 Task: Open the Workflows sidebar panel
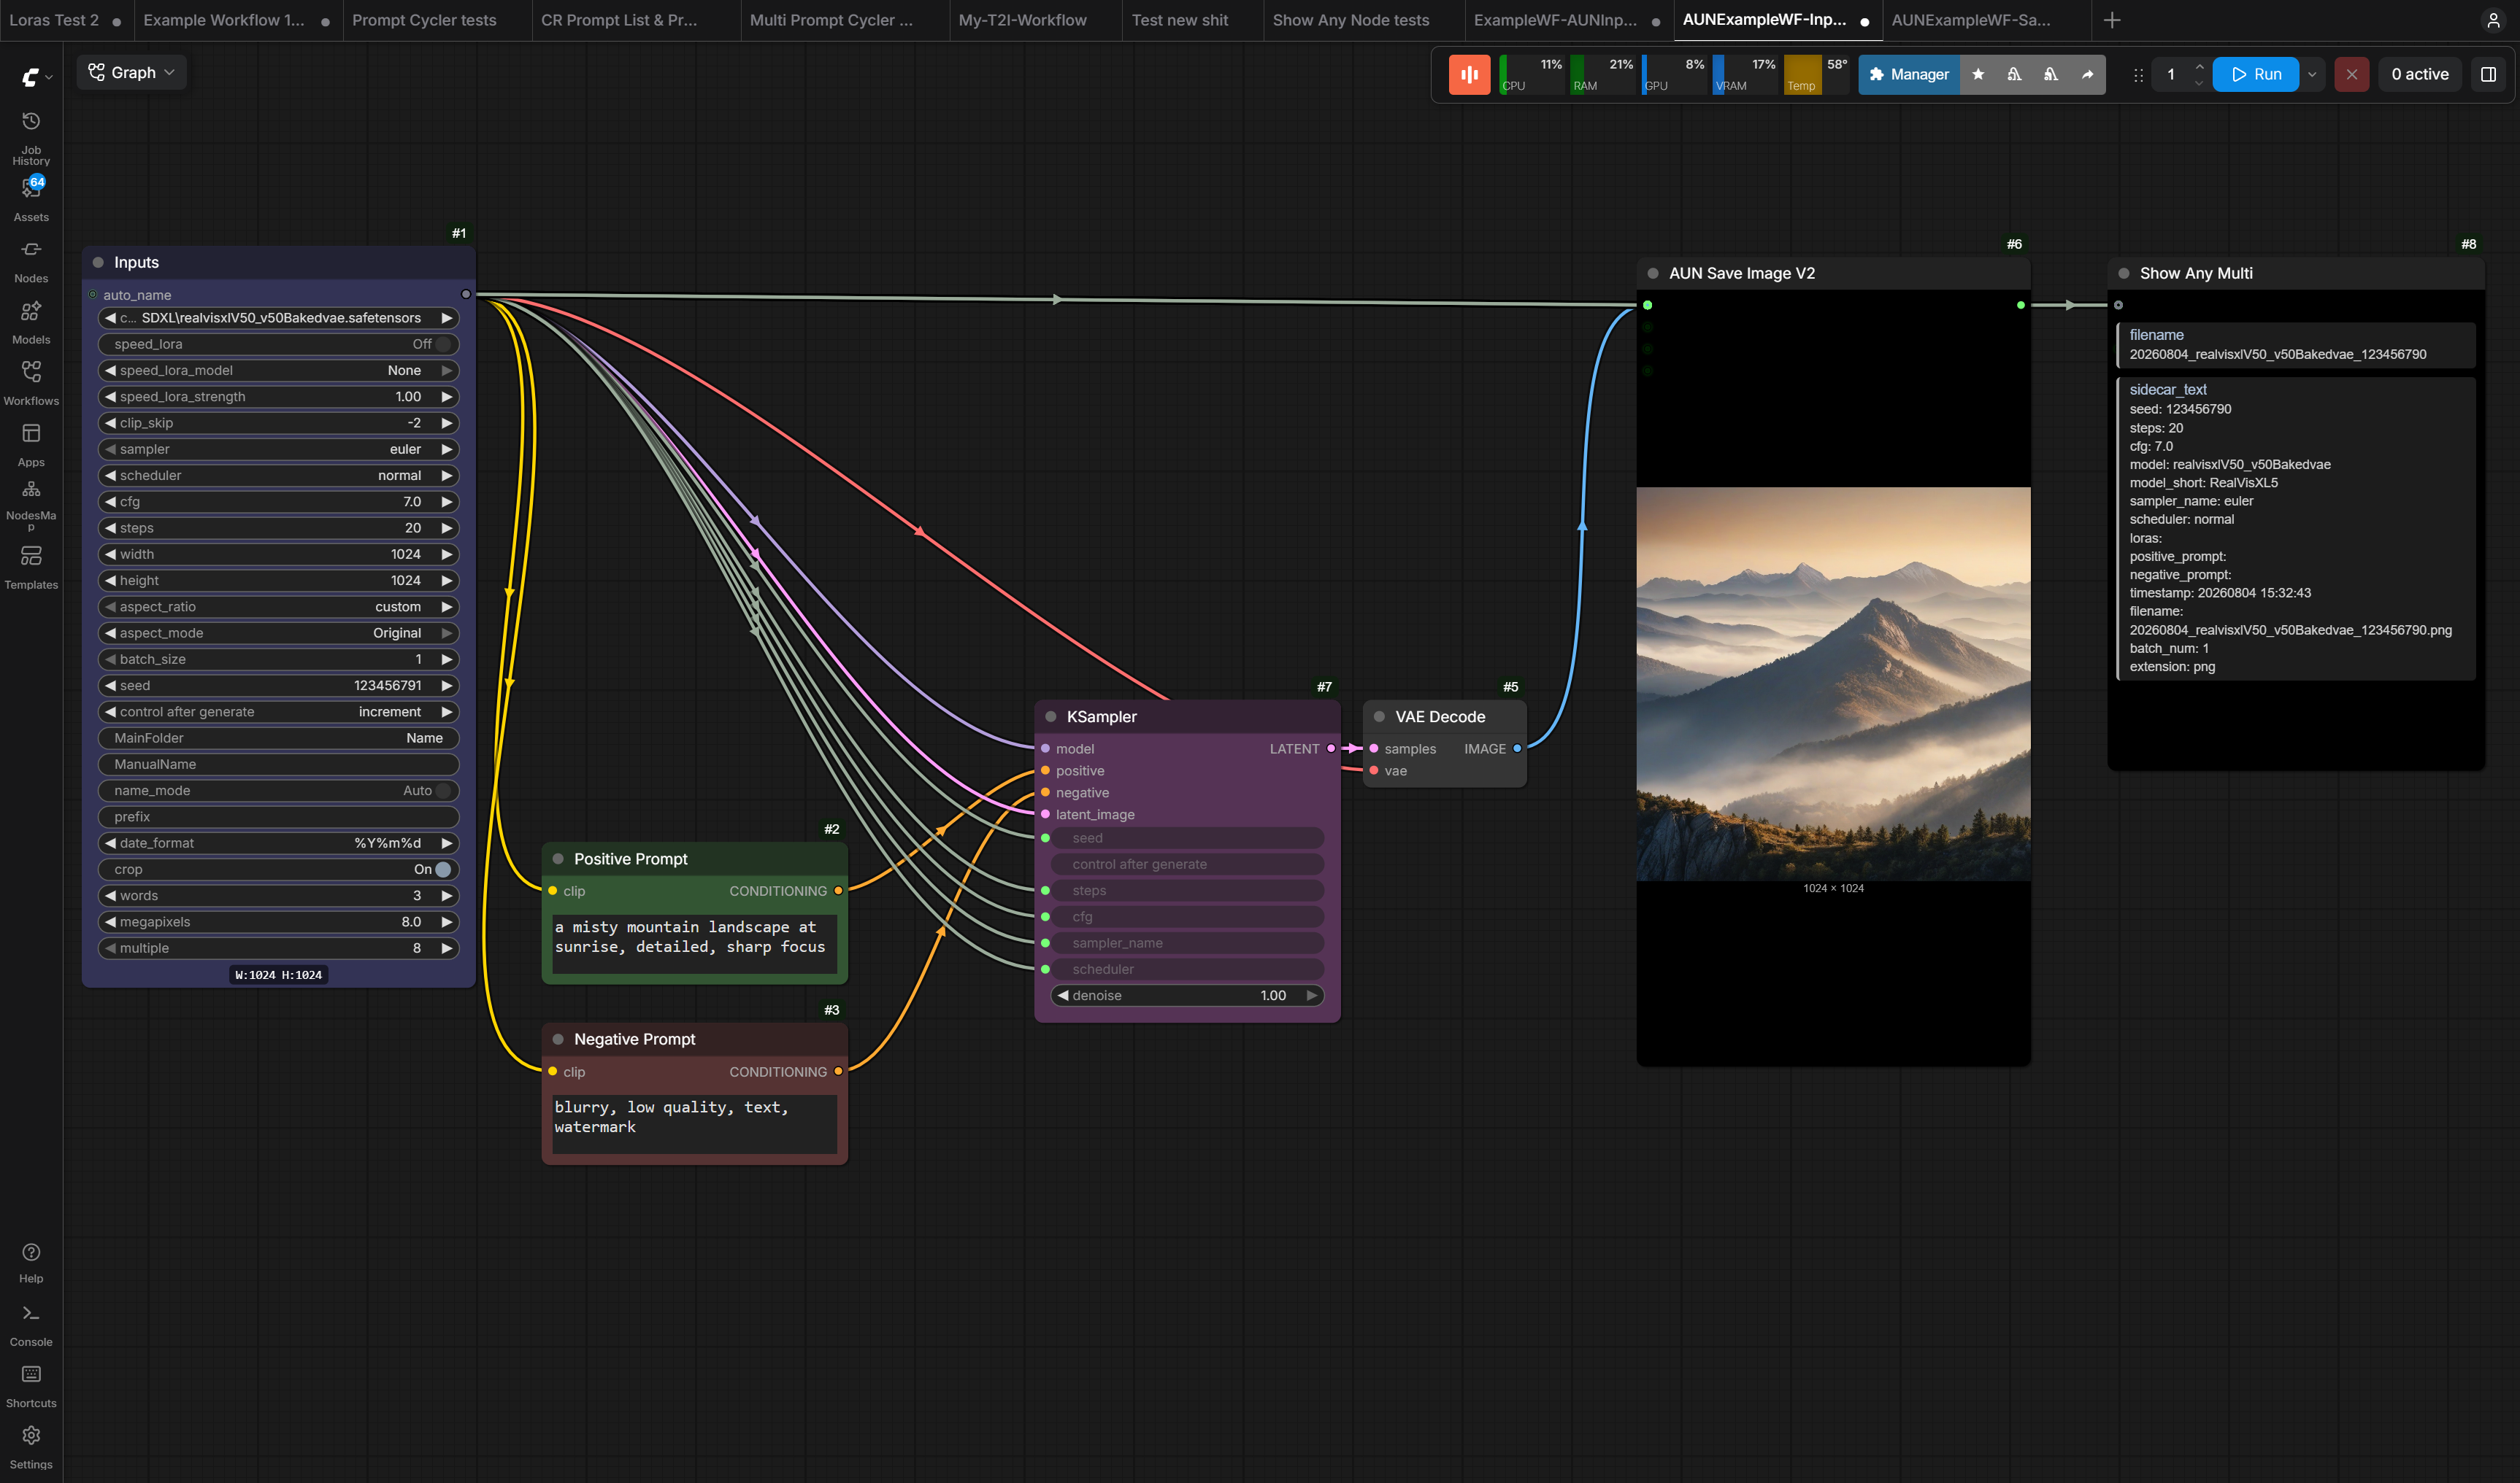click(31, 384)
